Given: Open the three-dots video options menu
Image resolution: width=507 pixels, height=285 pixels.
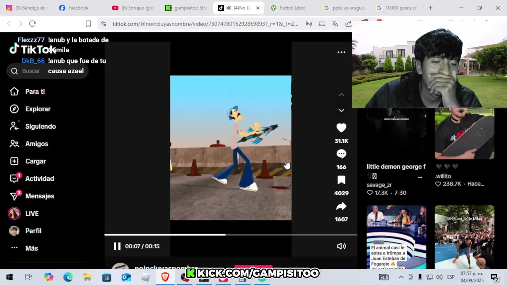Looking at the screenshot, I should click(x=341, y=52).
